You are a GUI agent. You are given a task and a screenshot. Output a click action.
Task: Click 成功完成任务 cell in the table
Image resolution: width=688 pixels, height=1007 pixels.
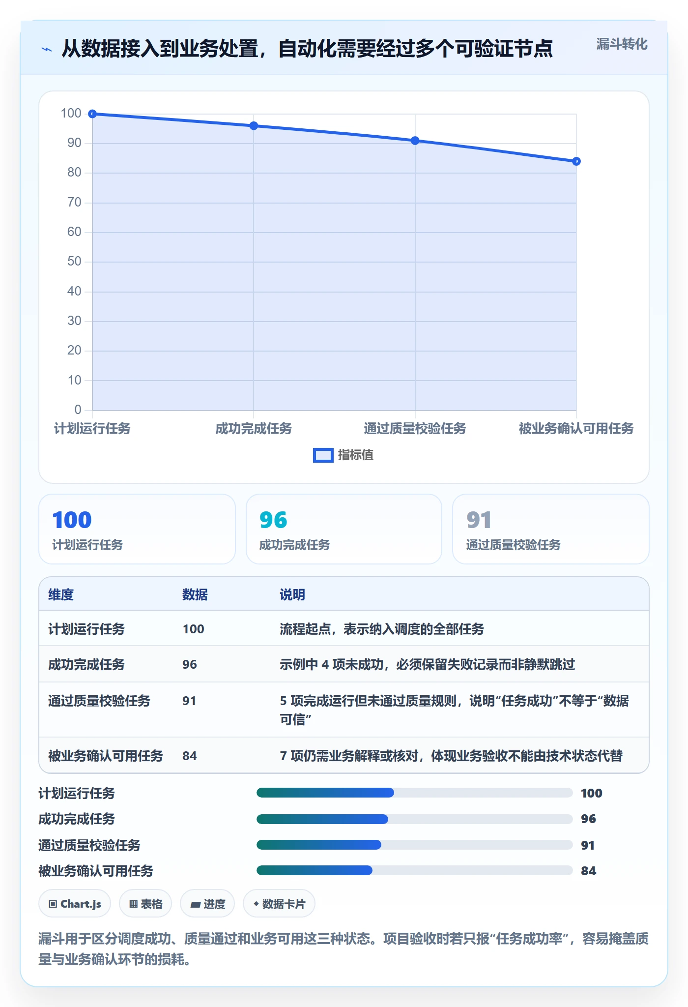(86, 664)
